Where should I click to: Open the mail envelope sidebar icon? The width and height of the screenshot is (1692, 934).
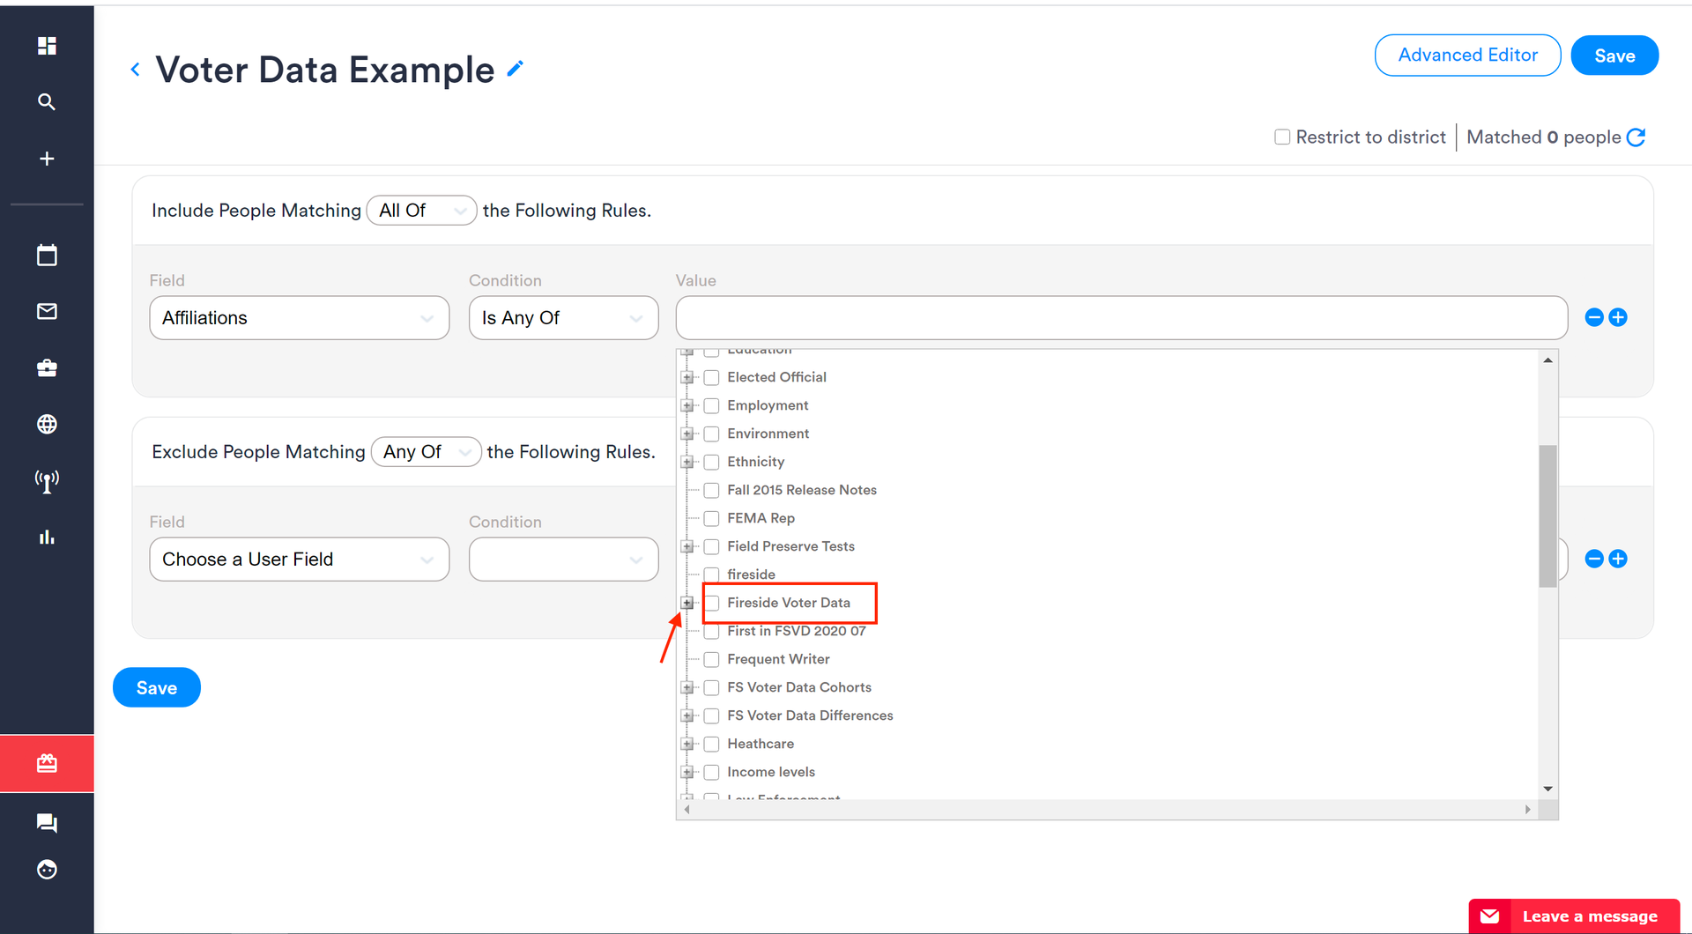(x=47, y=312)
